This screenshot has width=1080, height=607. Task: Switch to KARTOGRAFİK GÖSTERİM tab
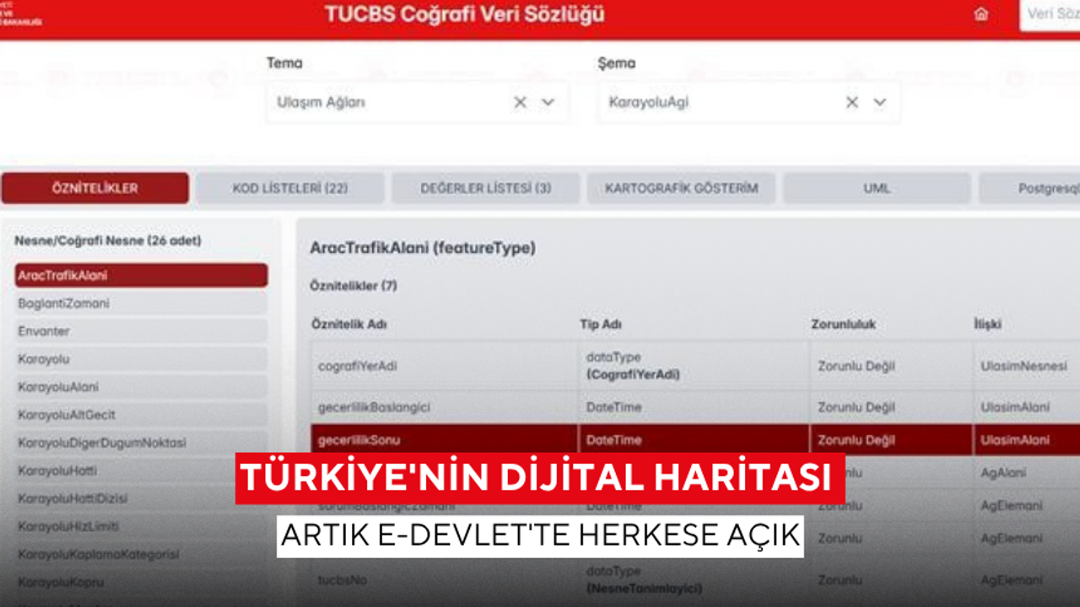[x=681, y=188]
